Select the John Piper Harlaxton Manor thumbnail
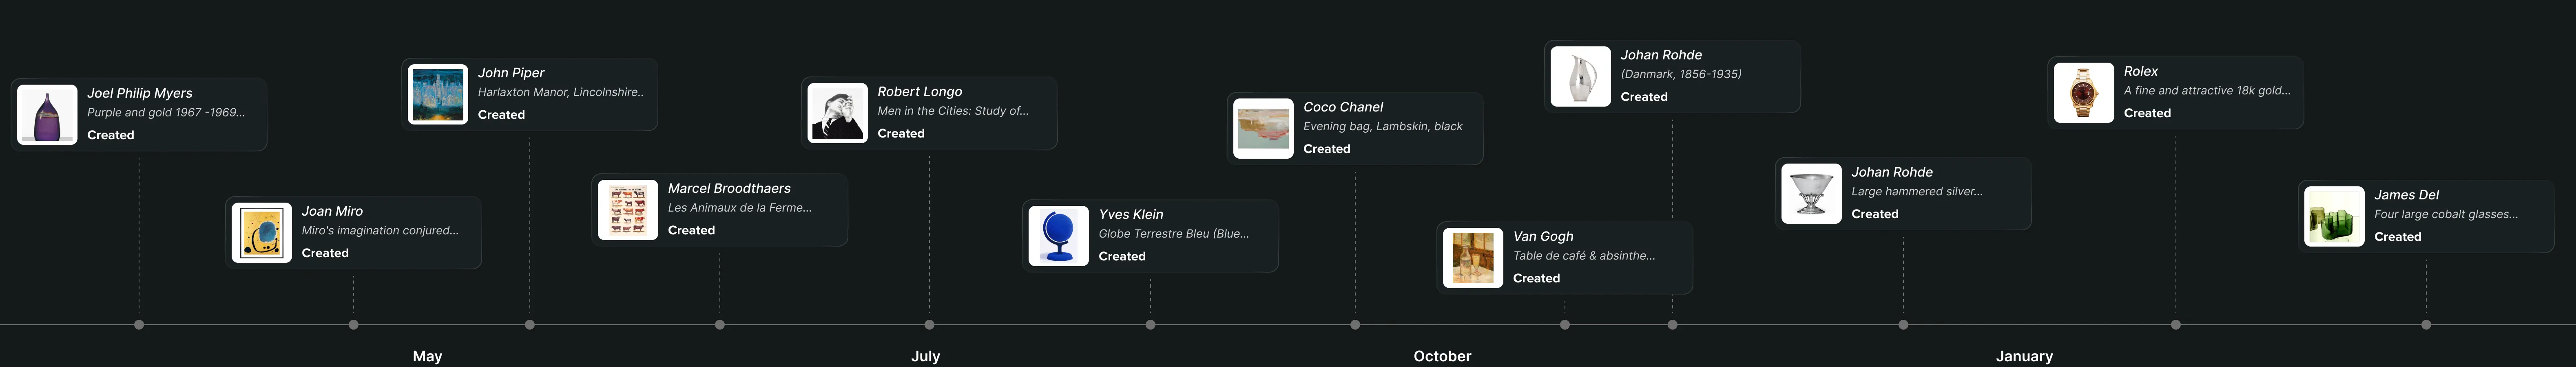This screenshot has height=367, width=2576. pos(438,95)
